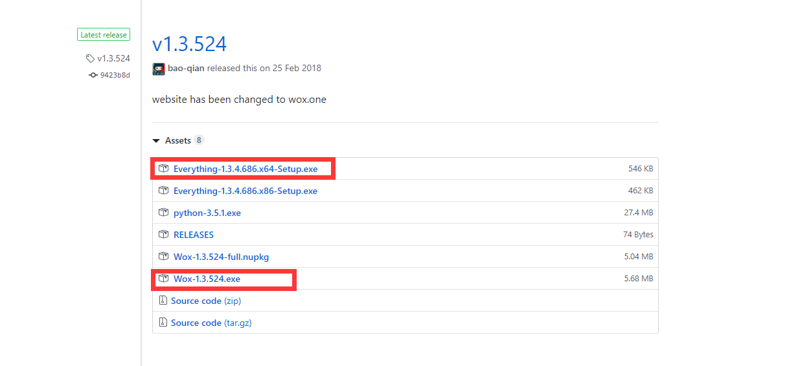Open the bao-qian author profile link
The width and height of the screenshot is (798, 366).
point(186,68)
